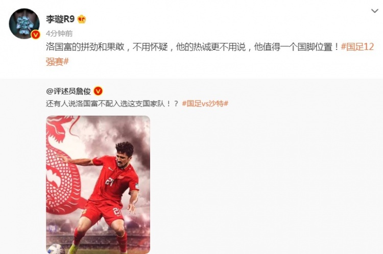Open the #国足12 hashtag on first line

pyautogui.click(x=357, y=46)
